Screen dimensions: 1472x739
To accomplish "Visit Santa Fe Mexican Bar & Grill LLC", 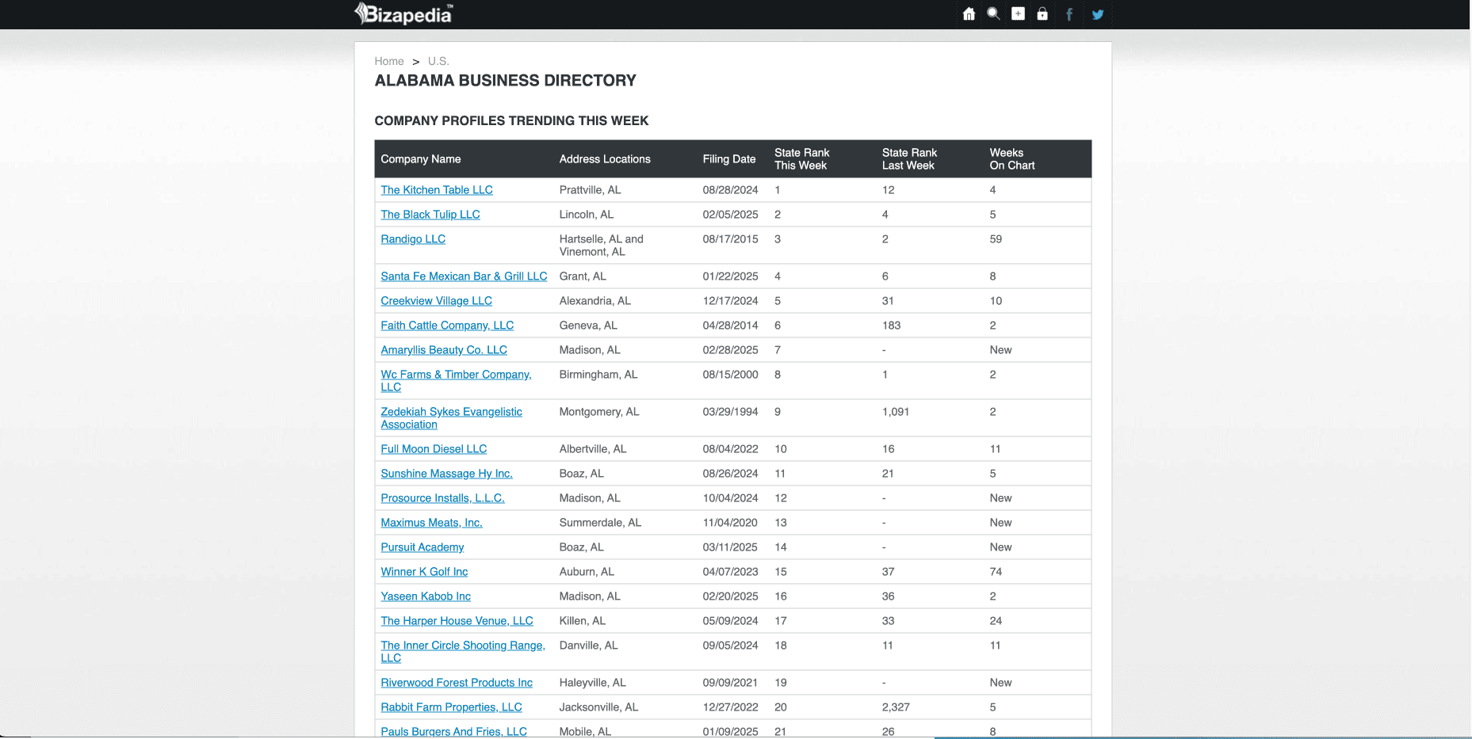I will click(464, 276).
